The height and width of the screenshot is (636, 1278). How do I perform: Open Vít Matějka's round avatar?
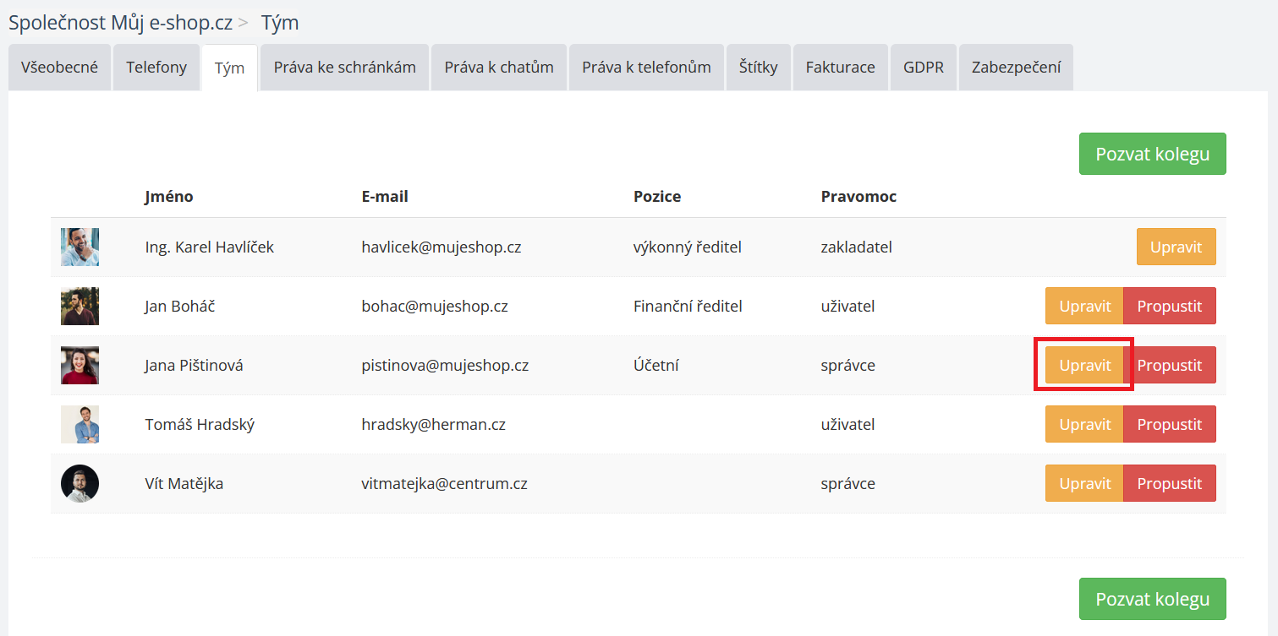coord(80,484)
